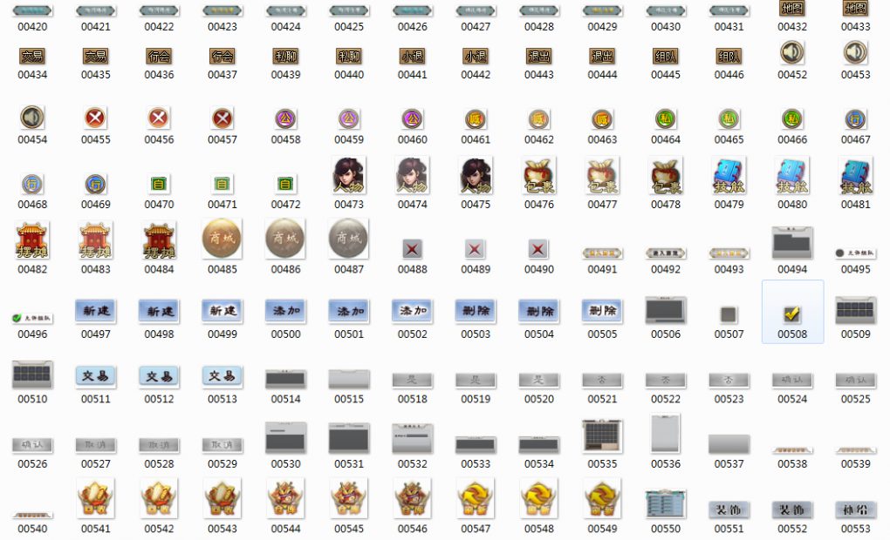Click the green check thumbnail 00496

(x=32, y=319)
